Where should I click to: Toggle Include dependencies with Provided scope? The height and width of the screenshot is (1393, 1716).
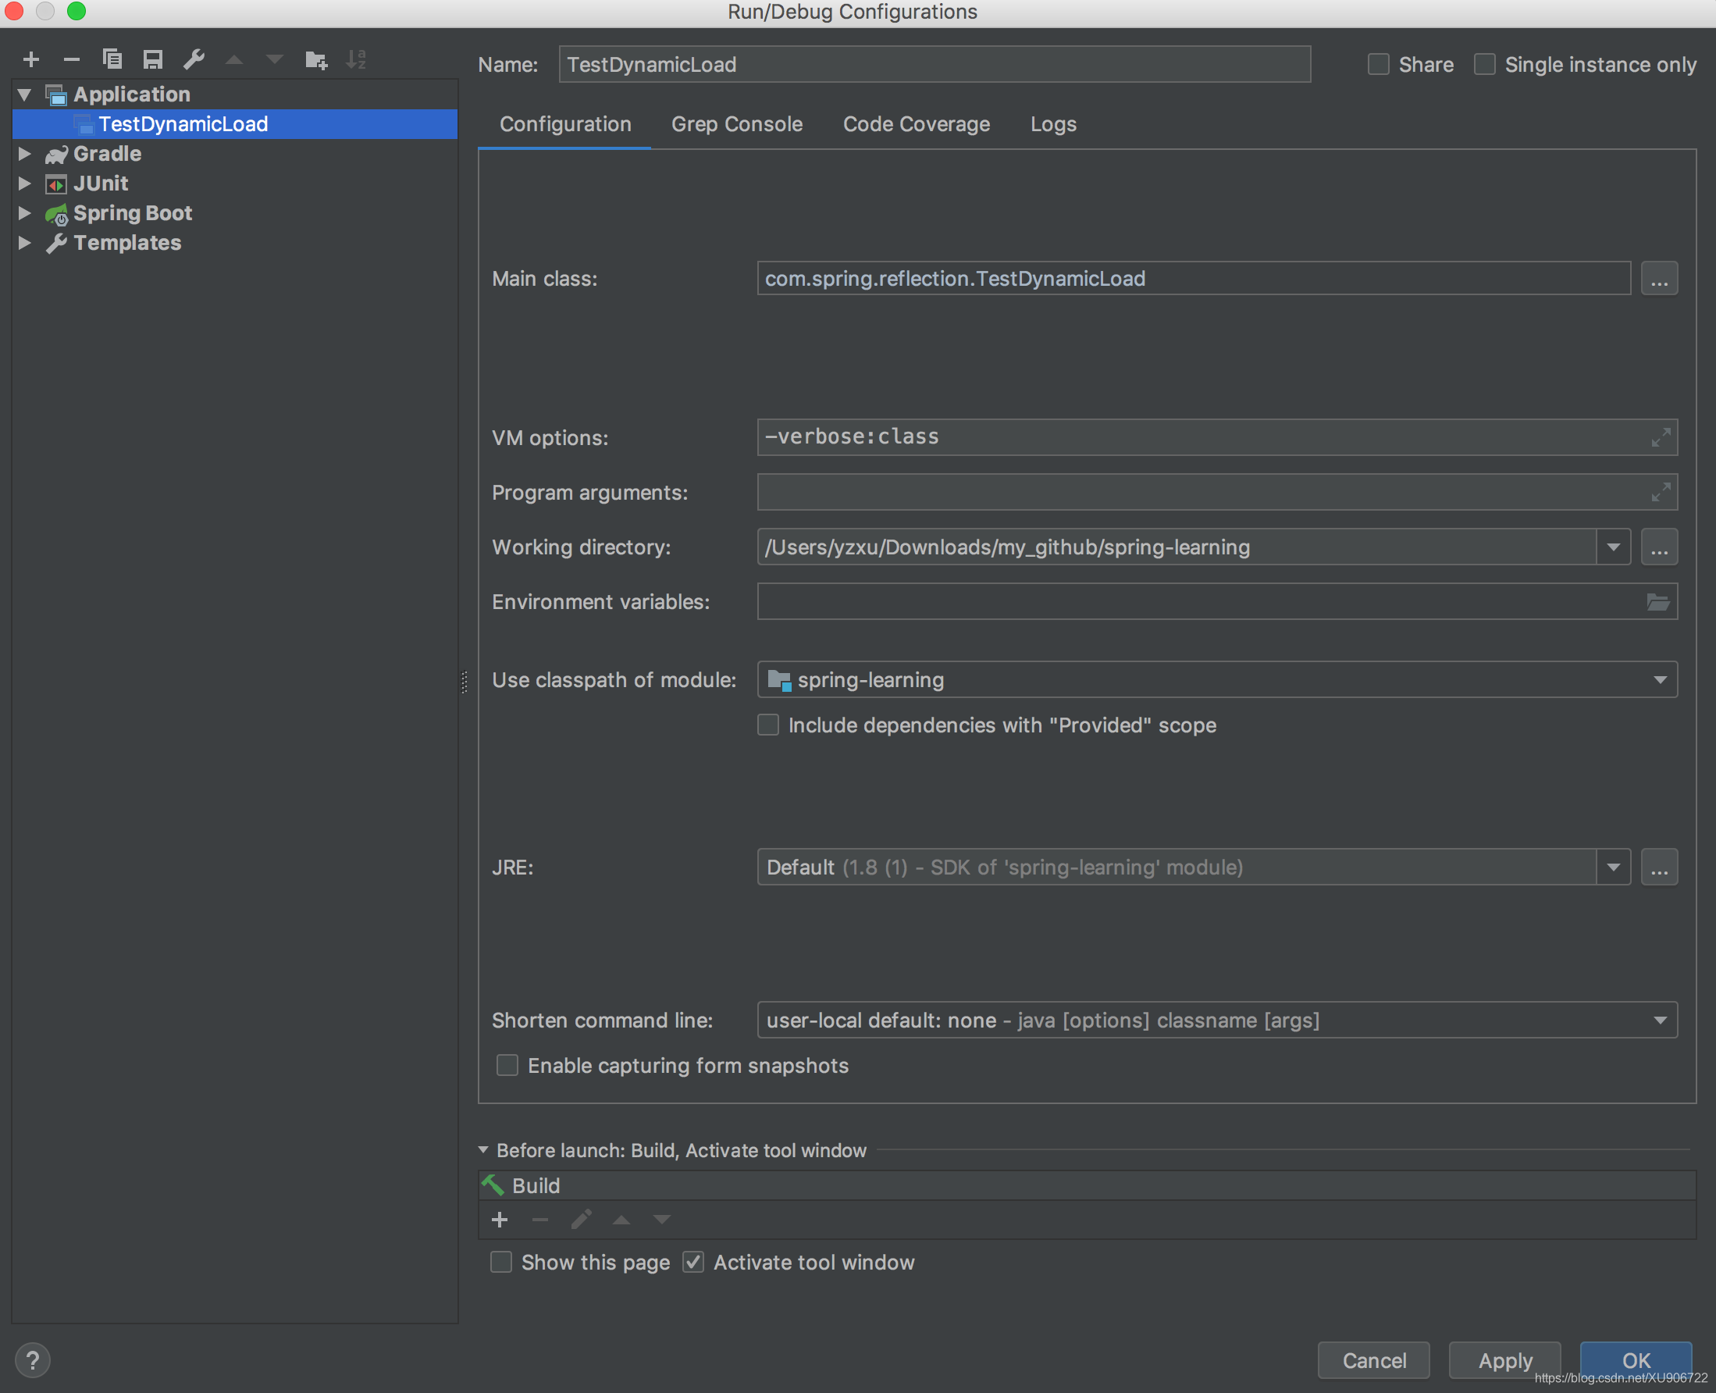[768, 725]
